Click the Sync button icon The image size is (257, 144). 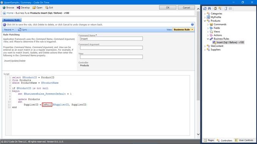click(x=20, y=30)
